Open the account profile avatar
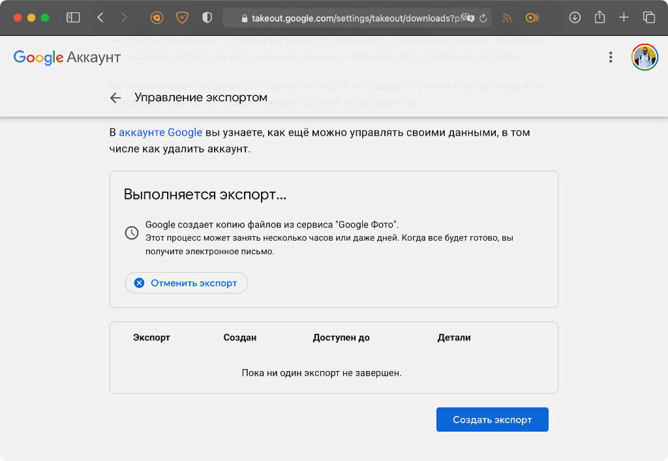668x461 pixels. (645, 57)
